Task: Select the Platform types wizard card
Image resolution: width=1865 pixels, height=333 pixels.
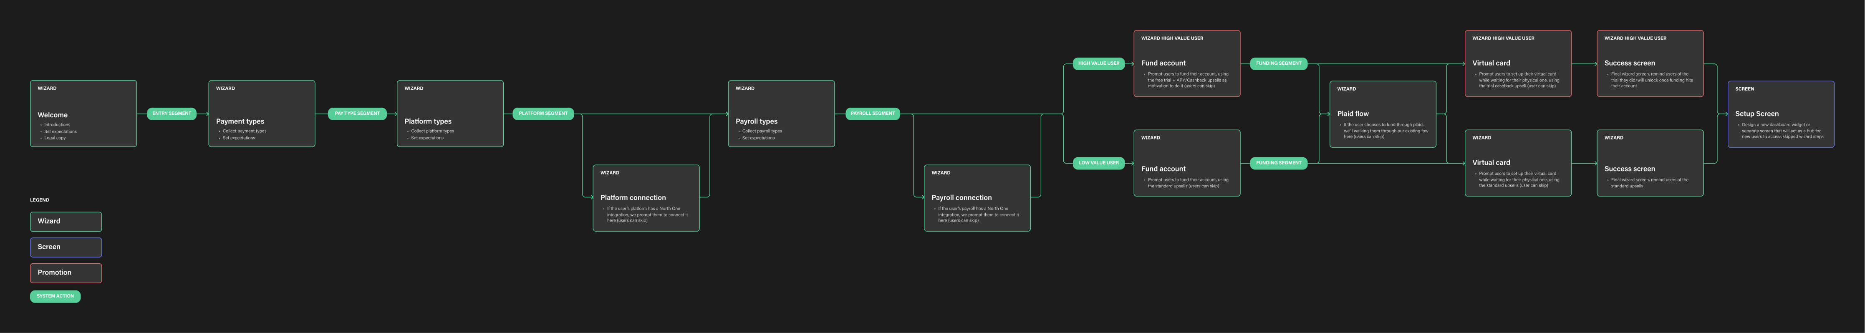Action: click(449, 114)
